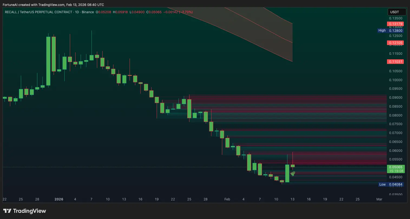Click the 1D interval in the chart legend
This screenshot has height=219, width=410.
click(x=77, y=12)
